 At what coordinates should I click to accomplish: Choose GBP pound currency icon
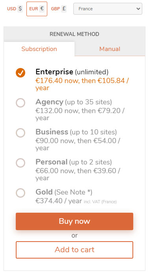point(64,9)
